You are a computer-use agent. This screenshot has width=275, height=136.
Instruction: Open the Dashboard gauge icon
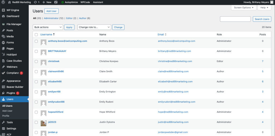(x=3, y=16)
